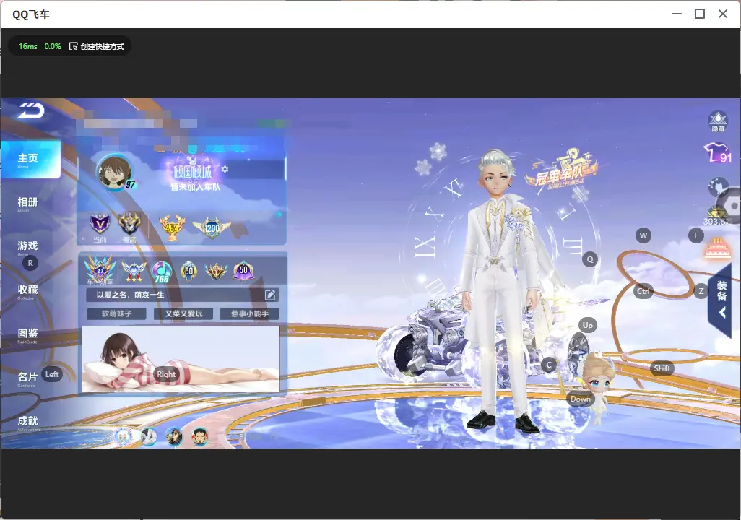Image resolution: width=741 pixels, height=520 pixels.
Task: Click the Q key overlay button
Action: pyautogui.click(x=590, y=259)
